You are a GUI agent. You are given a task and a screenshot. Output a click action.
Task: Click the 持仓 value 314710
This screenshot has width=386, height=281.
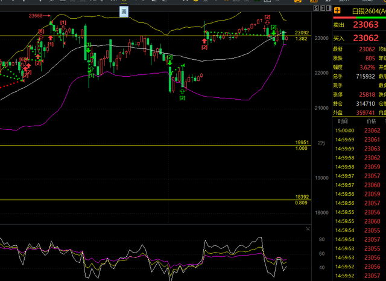pyautogui.click(x=365, y=103)
